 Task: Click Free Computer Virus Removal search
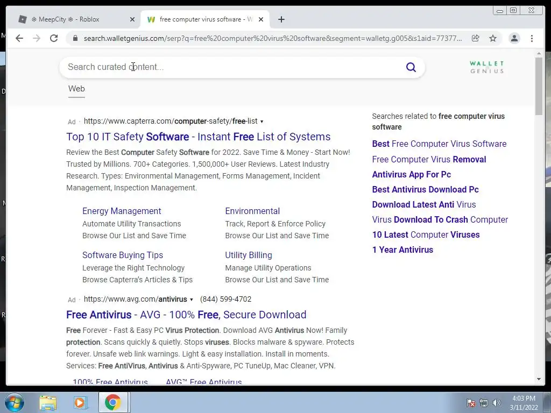(429, 159)
